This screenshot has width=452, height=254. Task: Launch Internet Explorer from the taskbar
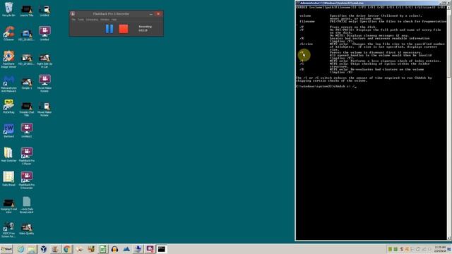click(20, 249)
